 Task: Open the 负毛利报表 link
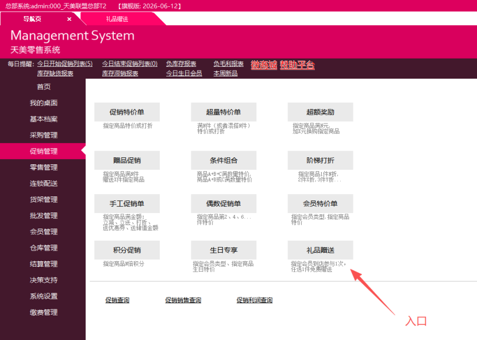229,64
